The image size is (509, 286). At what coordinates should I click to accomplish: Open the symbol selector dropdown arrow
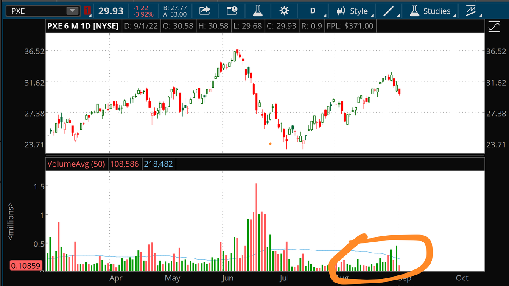tap(73, 11)
